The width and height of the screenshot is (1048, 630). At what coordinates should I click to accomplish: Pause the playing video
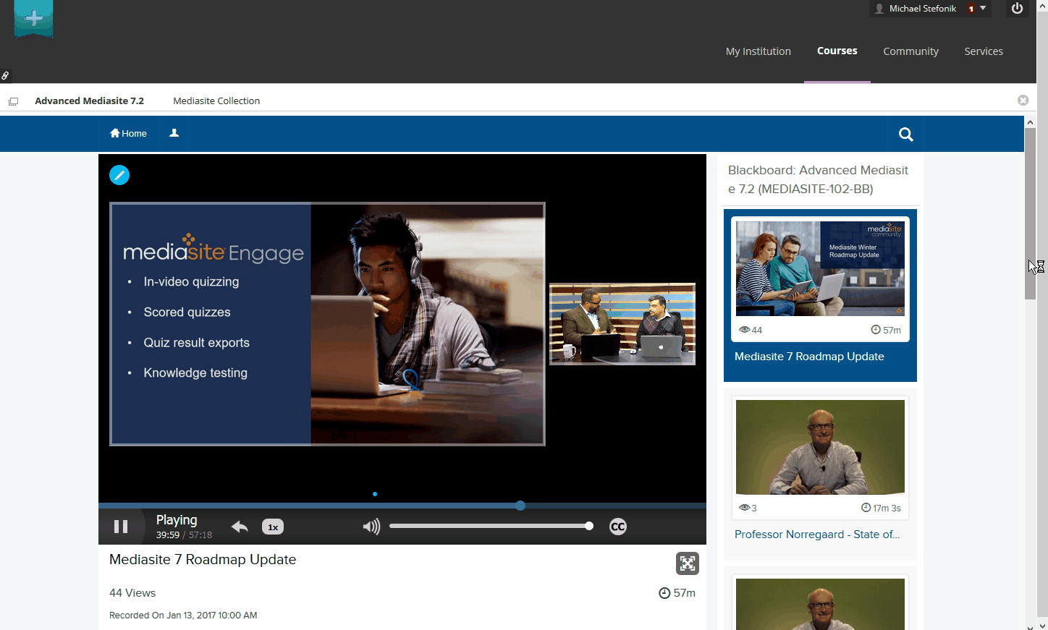(x=121, y=527)
